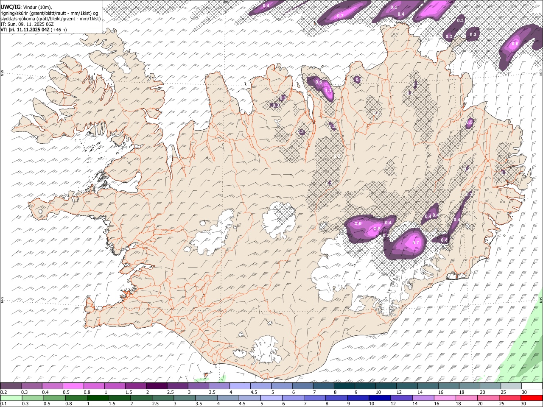Click the bright pink legend swatch between 0.5 and 0.8
The width and height of the screenshot is (543, 407).
(73, 386)
